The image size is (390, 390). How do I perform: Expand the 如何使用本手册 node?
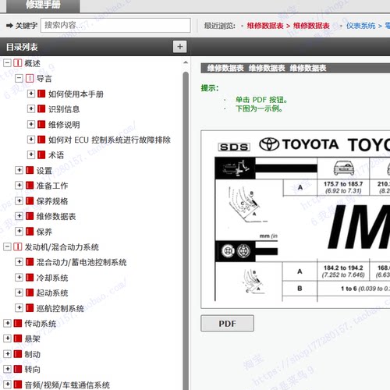pos(31,94)
